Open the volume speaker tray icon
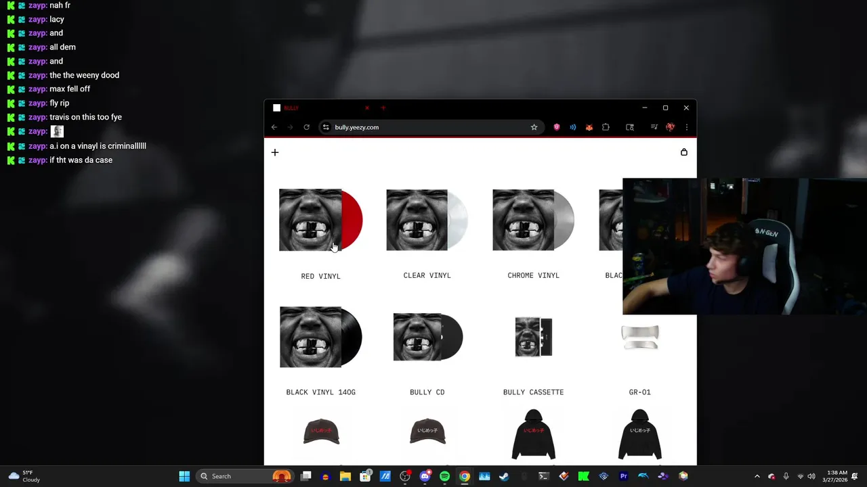The width and height of the screenshot is (867, 487). pyautogui.click(x=811, y=476)
